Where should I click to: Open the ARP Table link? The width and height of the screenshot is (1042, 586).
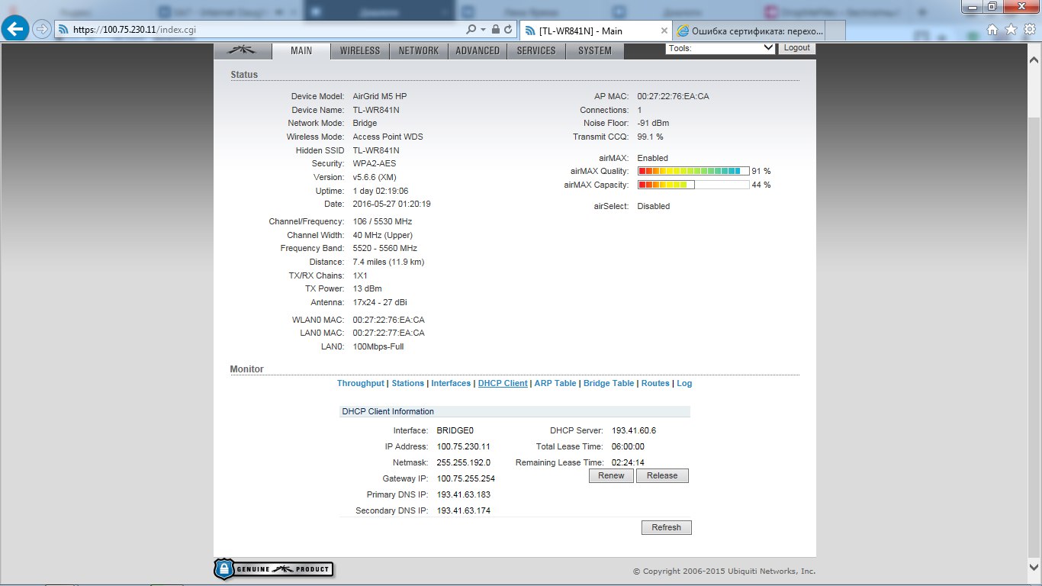pos(555,383)
